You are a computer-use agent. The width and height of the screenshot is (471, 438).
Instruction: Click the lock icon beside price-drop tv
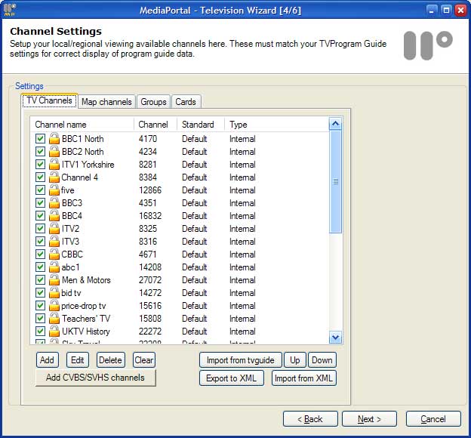(54, 305)
